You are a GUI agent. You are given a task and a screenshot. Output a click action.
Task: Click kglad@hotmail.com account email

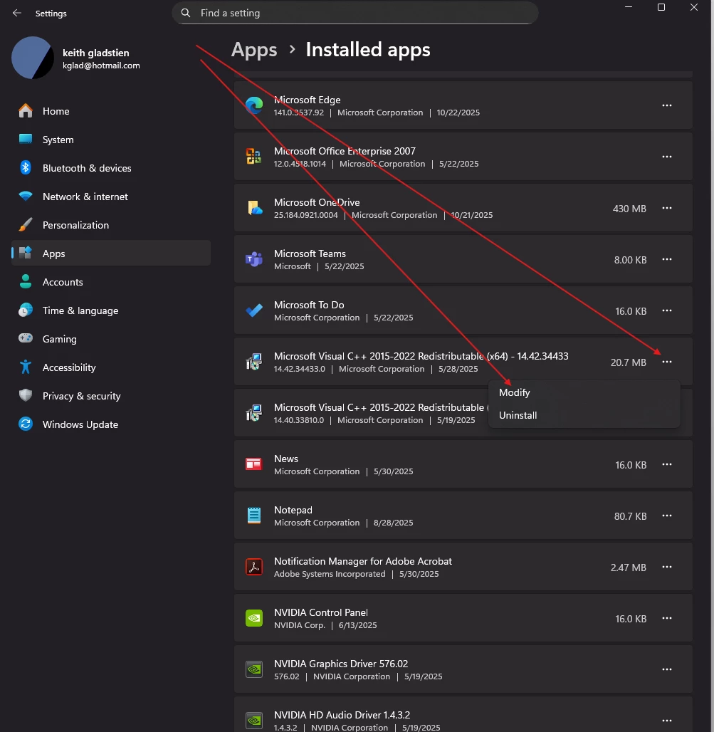point(101,66)
